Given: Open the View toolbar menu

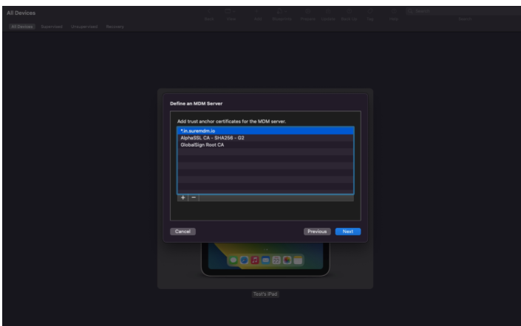Looking at the screenshot, I should pos(230,12).
